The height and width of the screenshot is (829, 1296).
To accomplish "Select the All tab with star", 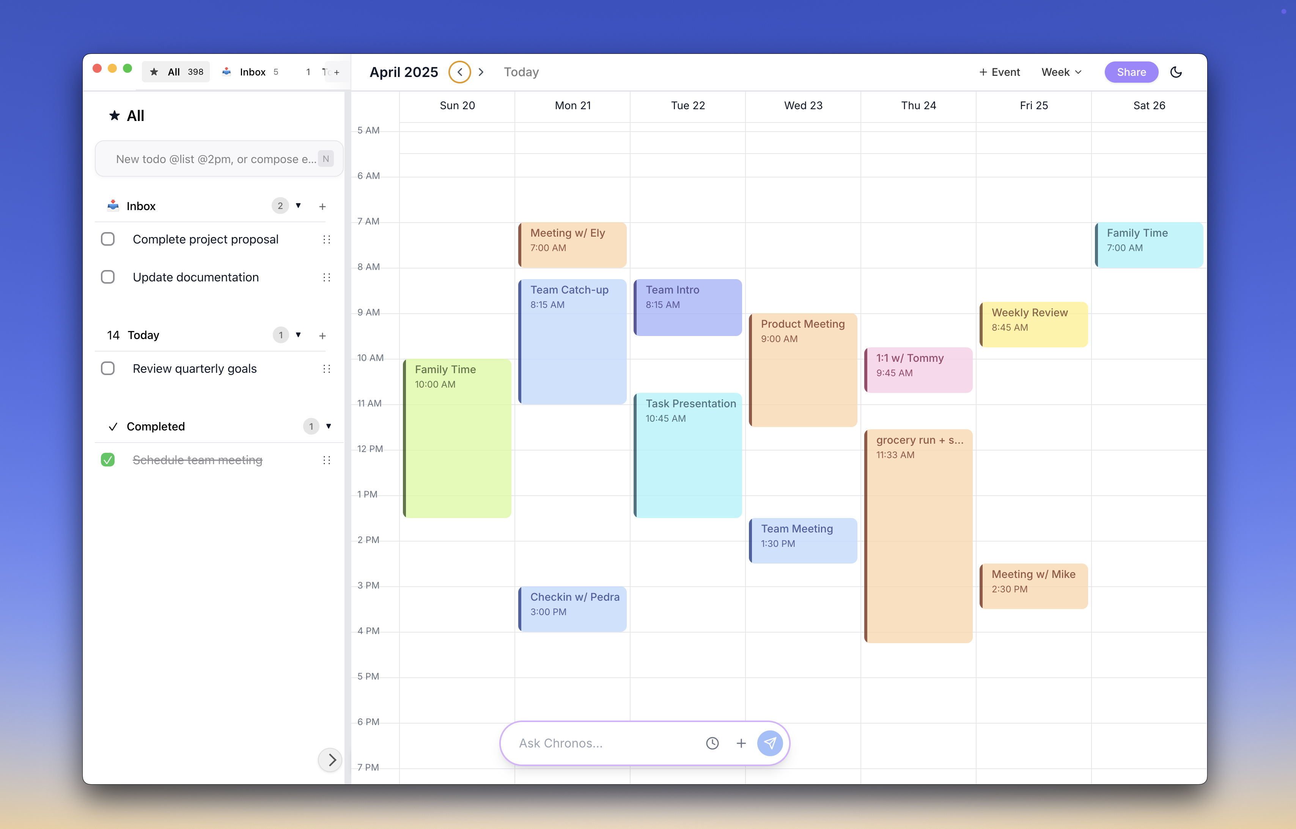I will coord(176,72).
